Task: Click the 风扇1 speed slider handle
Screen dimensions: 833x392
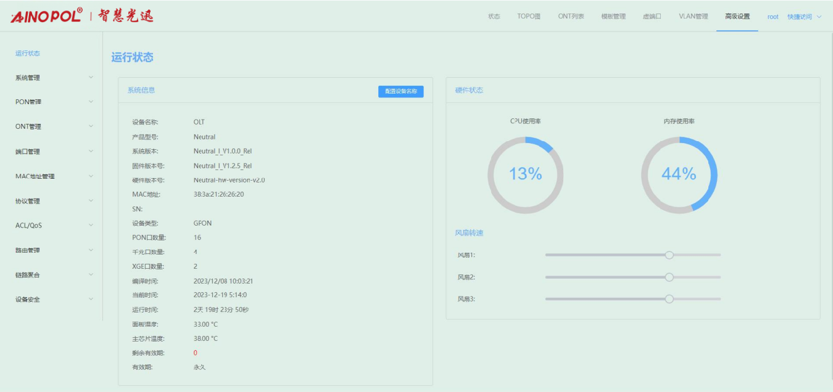Action: [669, 255]
